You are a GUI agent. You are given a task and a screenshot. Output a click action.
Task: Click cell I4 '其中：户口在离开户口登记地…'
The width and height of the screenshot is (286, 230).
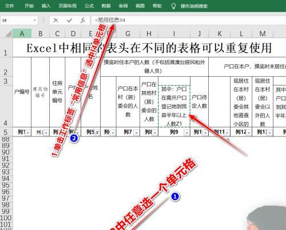click(x=174, y=106)
